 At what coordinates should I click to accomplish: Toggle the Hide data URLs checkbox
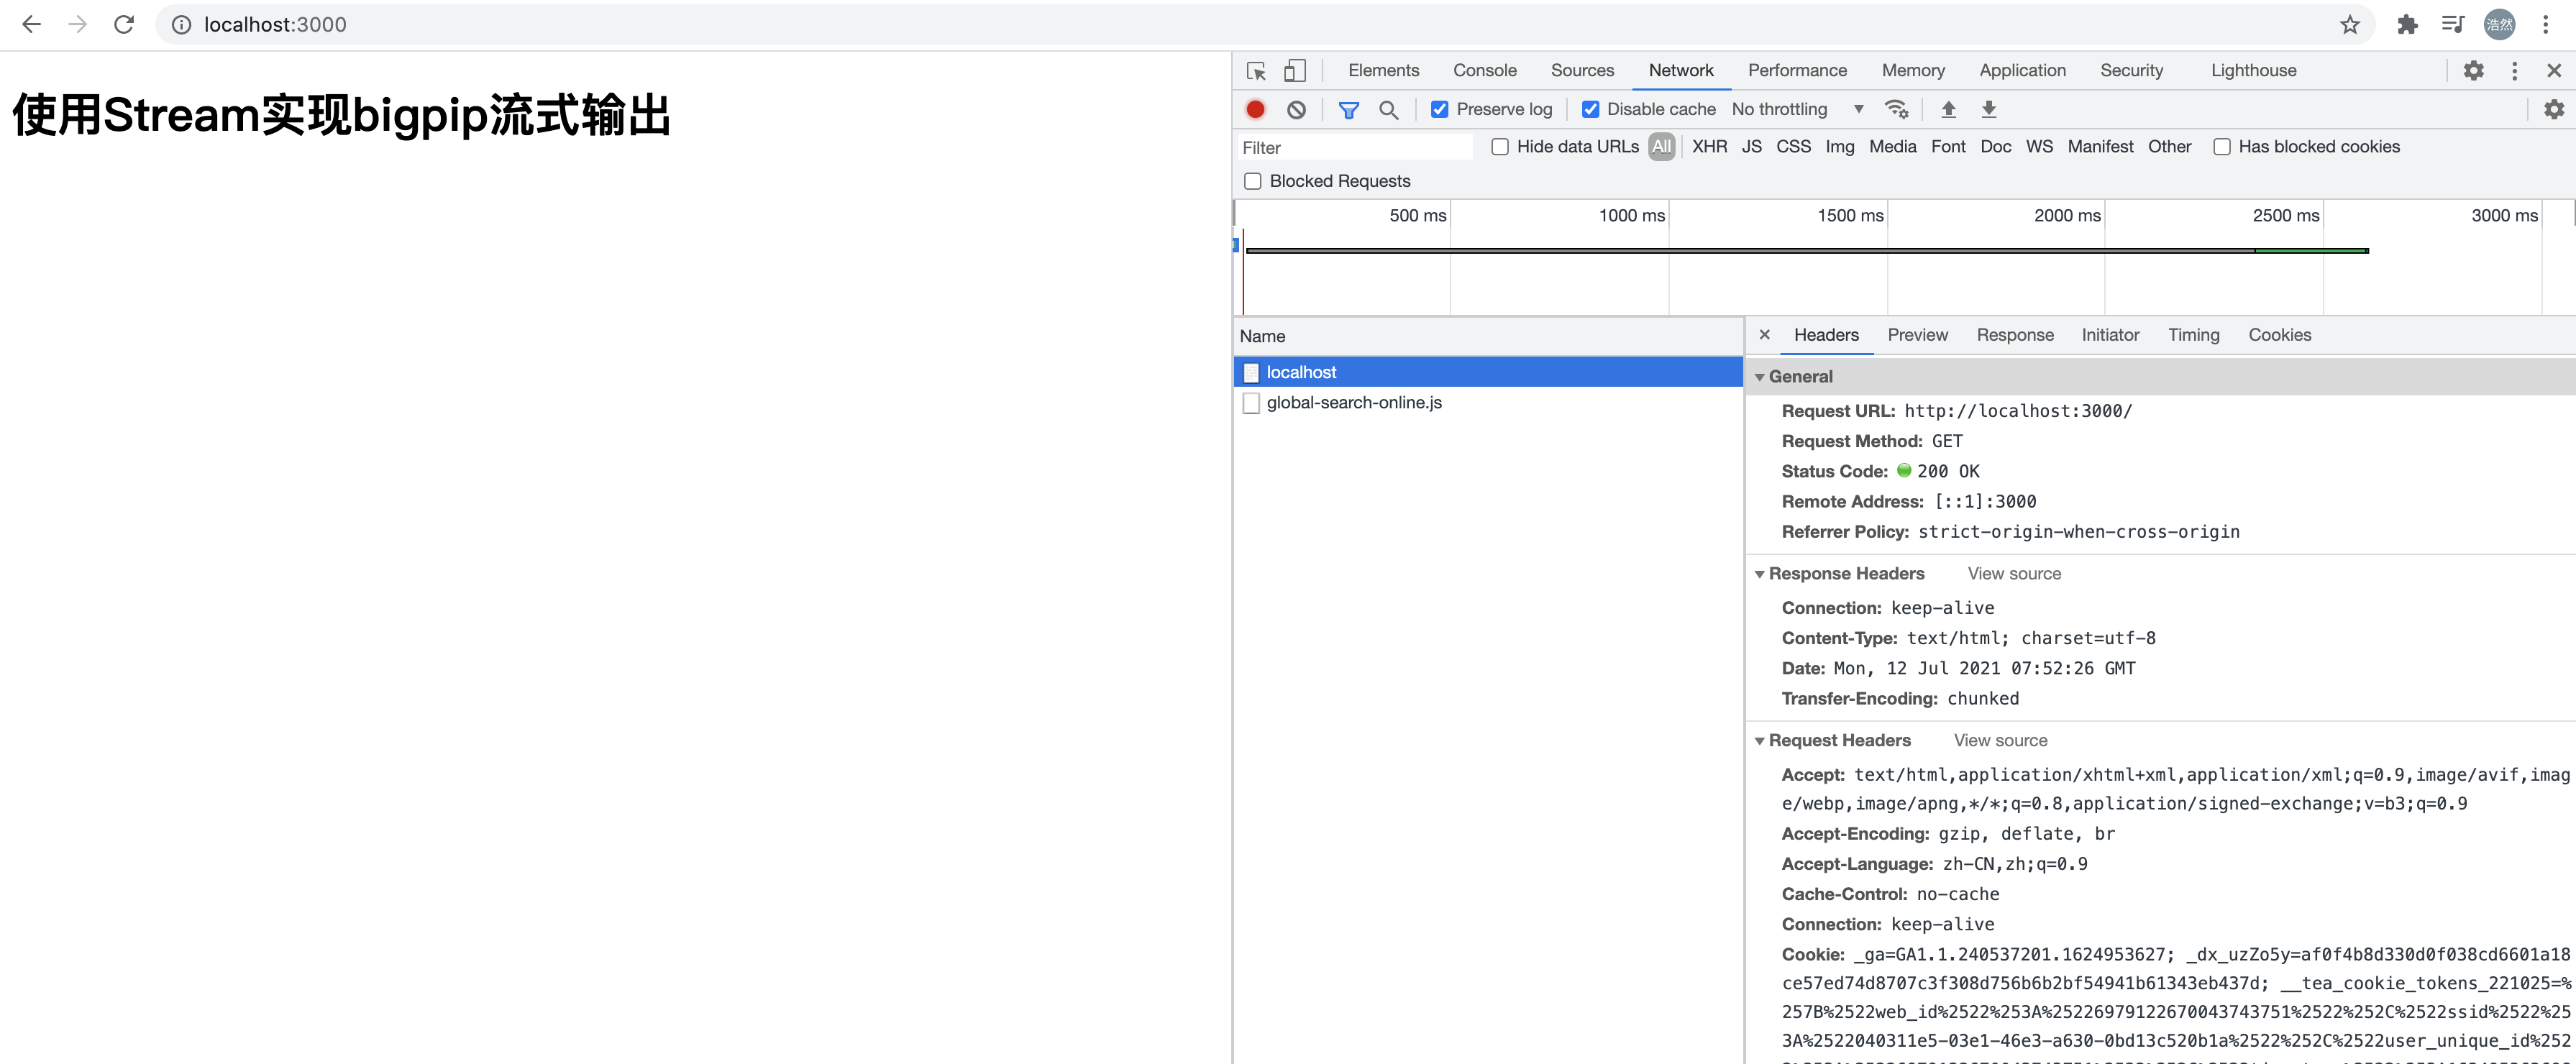[x=1497, y=146]
